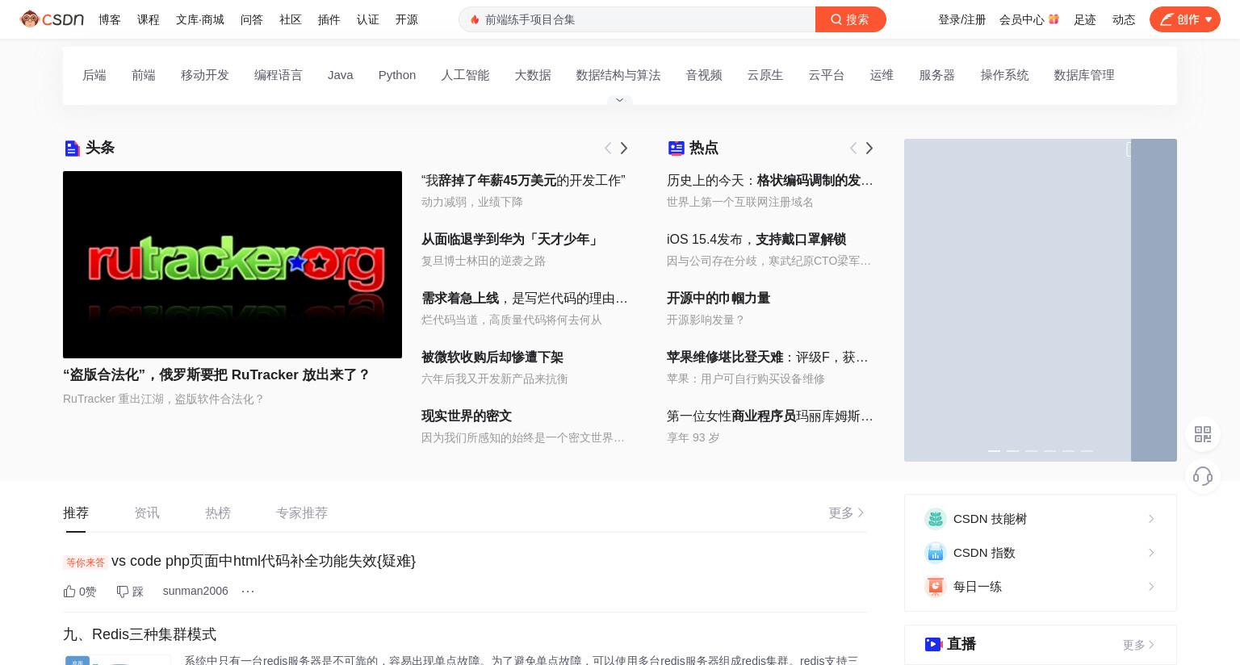Click 更多 beside the 专家推荐 tab
This screenshot has height=665, width=1240.
coord(846,512)
